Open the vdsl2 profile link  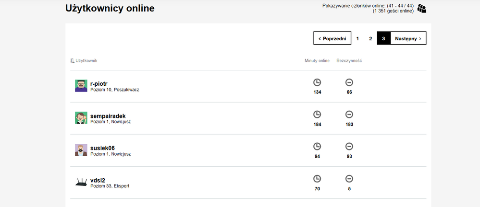98,180
